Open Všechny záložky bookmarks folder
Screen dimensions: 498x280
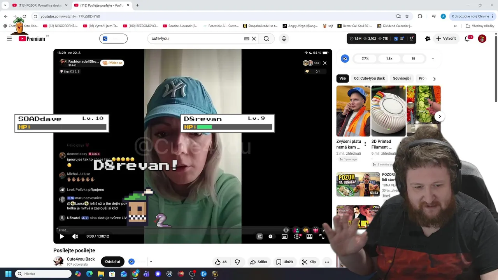tap(480, 26)
